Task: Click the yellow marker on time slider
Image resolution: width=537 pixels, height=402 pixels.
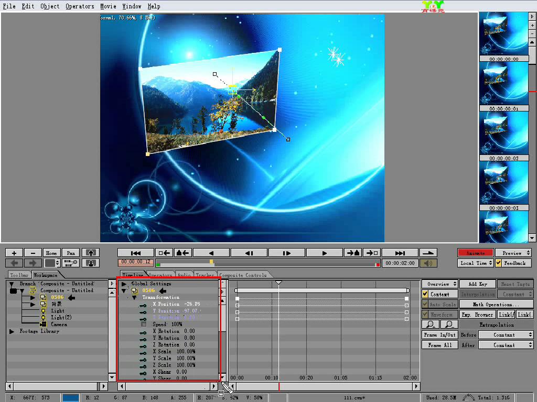Action: [212, 262]
